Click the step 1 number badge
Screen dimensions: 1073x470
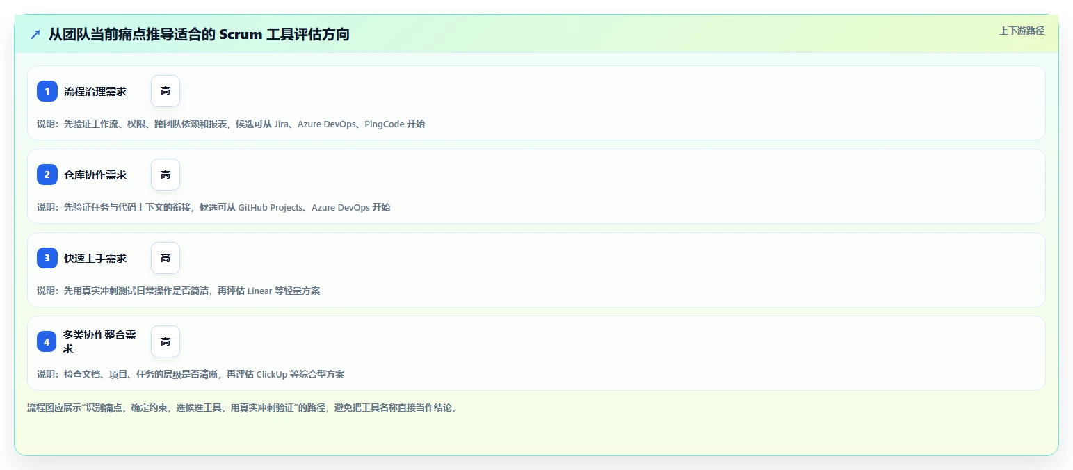pyautogui.click(x=47, y=91)
